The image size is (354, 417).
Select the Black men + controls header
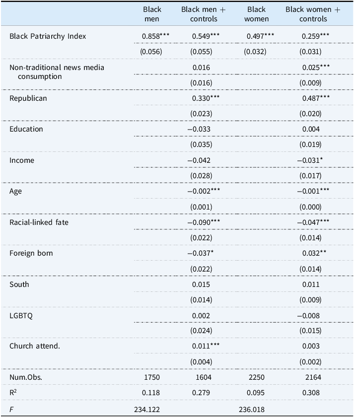tap(204, 14)
